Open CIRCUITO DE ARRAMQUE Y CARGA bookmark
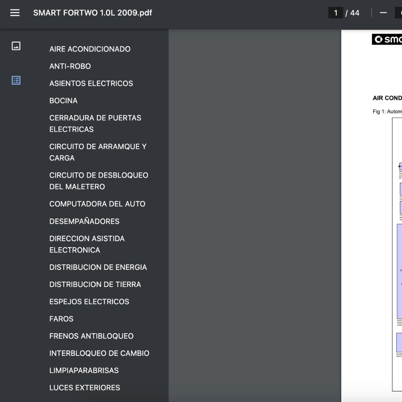The width and height of the screenshot is (402, 402). (98, 152)
